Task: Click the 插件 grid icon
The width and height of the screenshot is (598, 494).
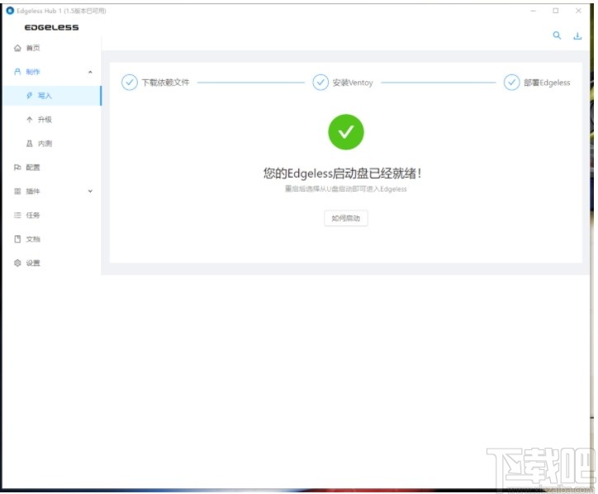Action: coord(17,191)
